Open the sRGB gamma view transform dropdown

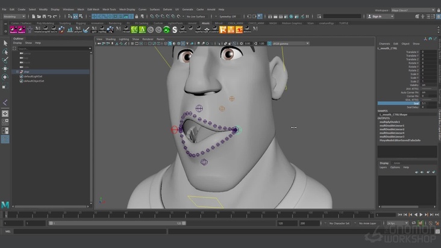click(290, 43)
